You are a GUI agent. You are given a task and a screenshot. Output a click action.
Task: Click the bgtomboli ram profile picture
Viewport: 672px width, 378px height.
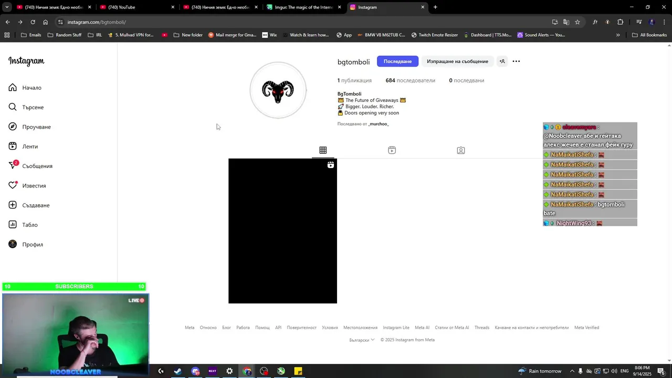coord(278,90)
